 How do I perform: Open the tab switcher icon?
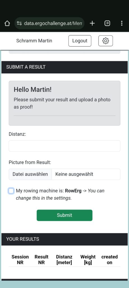[x=107, y=23]
